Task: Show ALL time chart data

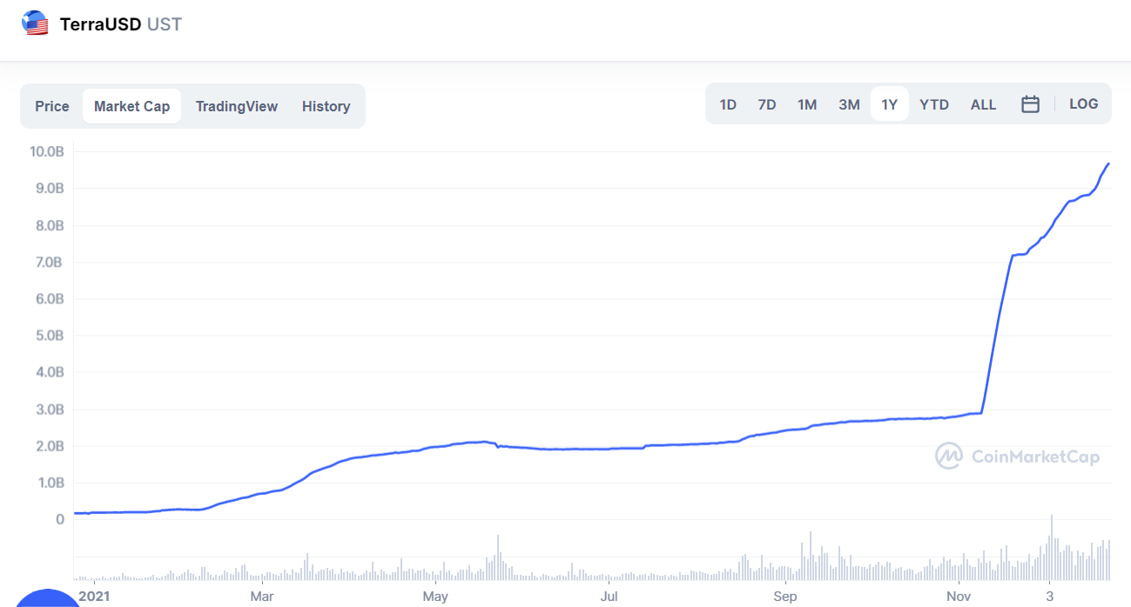Action: click(983, 104)
